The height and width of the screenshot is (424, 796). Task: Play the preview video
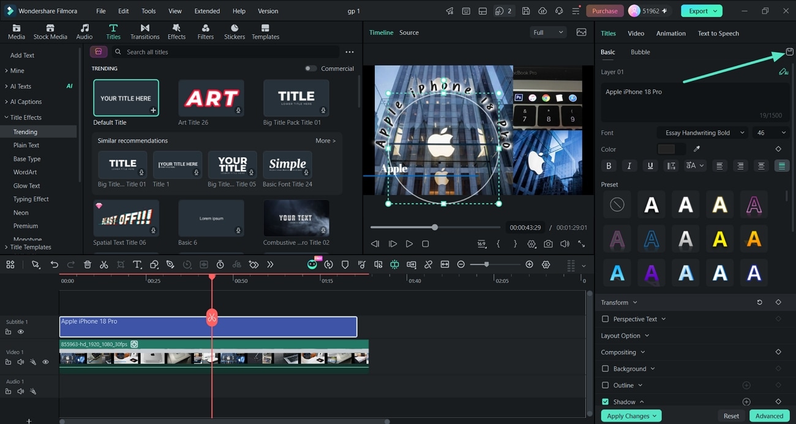pos(409,244)
